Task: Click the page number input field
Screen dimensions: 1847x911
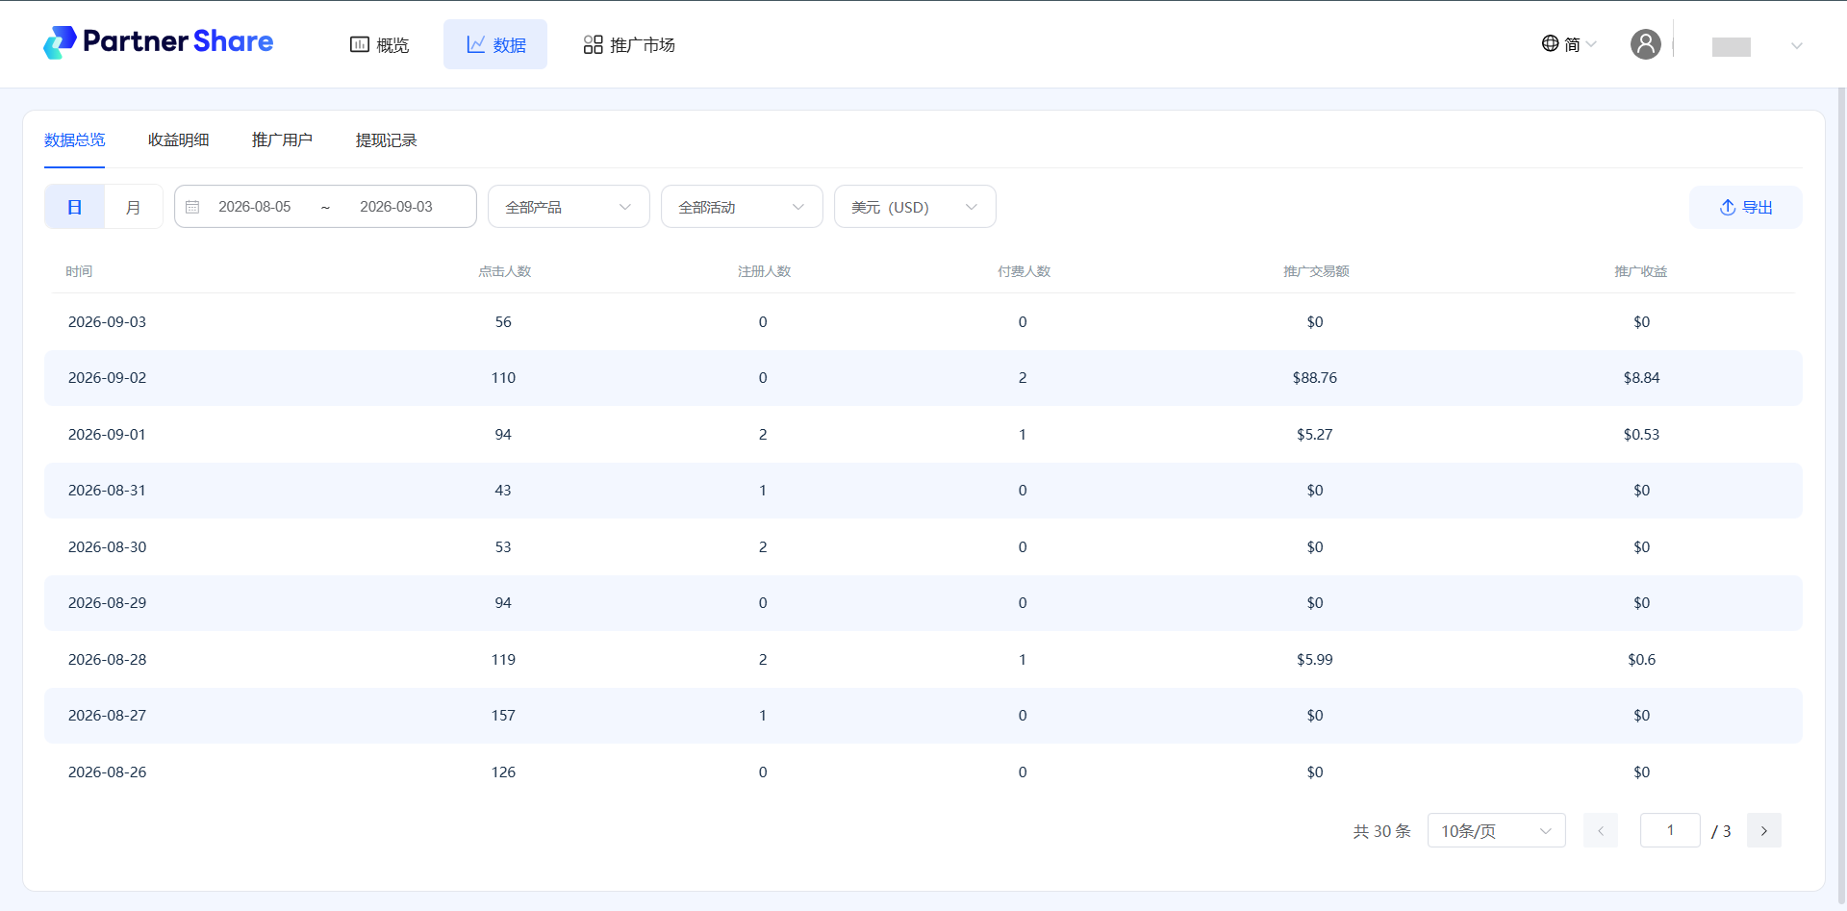Action: [x=1670, y=830]
